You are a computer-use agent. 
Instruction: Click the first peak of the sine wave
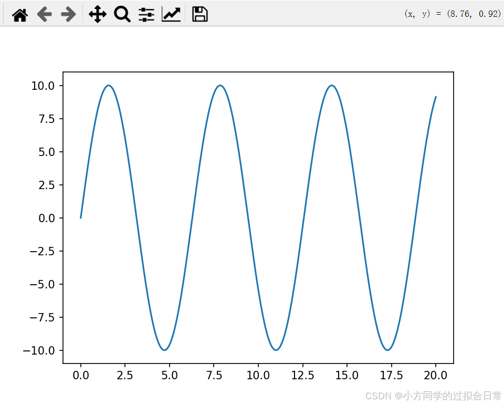tap(109, 86)
